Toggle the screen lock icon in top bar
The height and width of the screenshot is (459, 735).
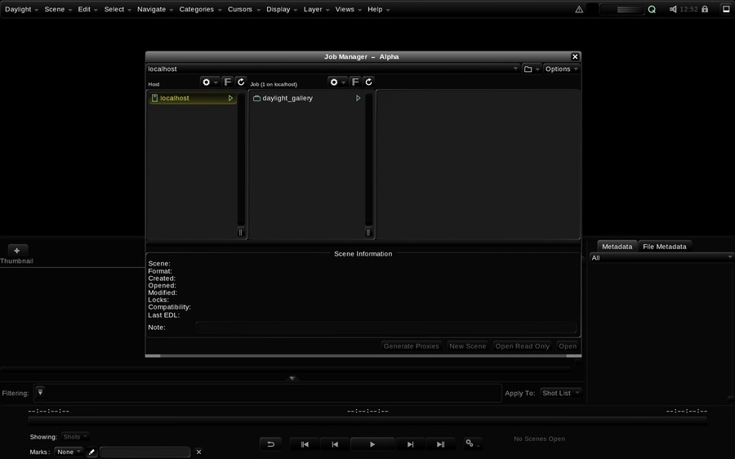[x=705, y=9]
